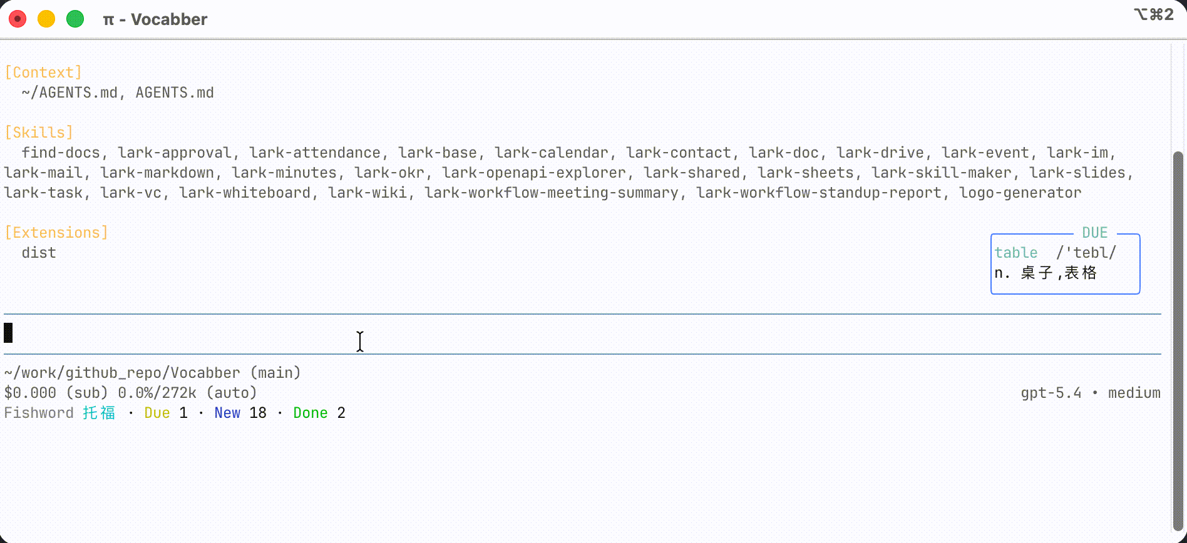1187x543 pixels.
Task: Select the lark-markdown skill name
Action: click(x=157, y=173)
